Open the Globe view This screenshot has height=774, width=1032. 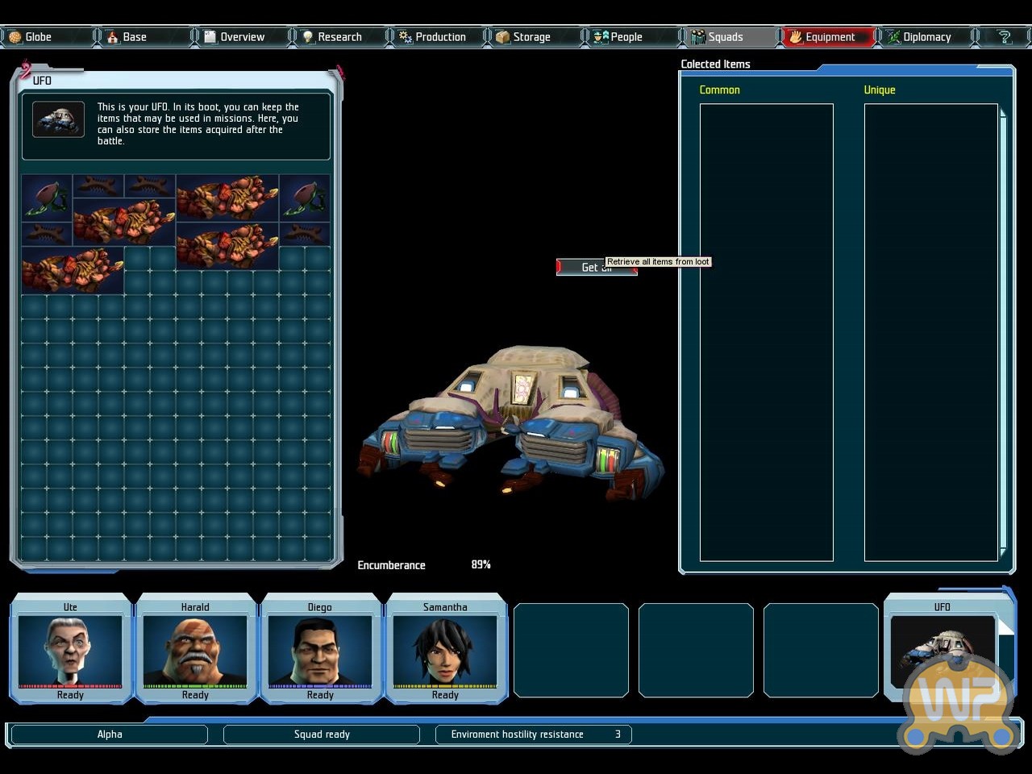[38, 37]
